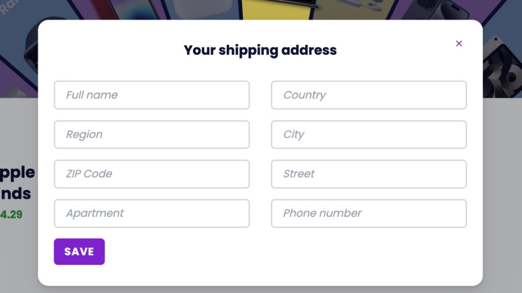The width and height of the screenshot is (522, 293).
Task: Click the Full name field
Action: (x=151, y=95)
